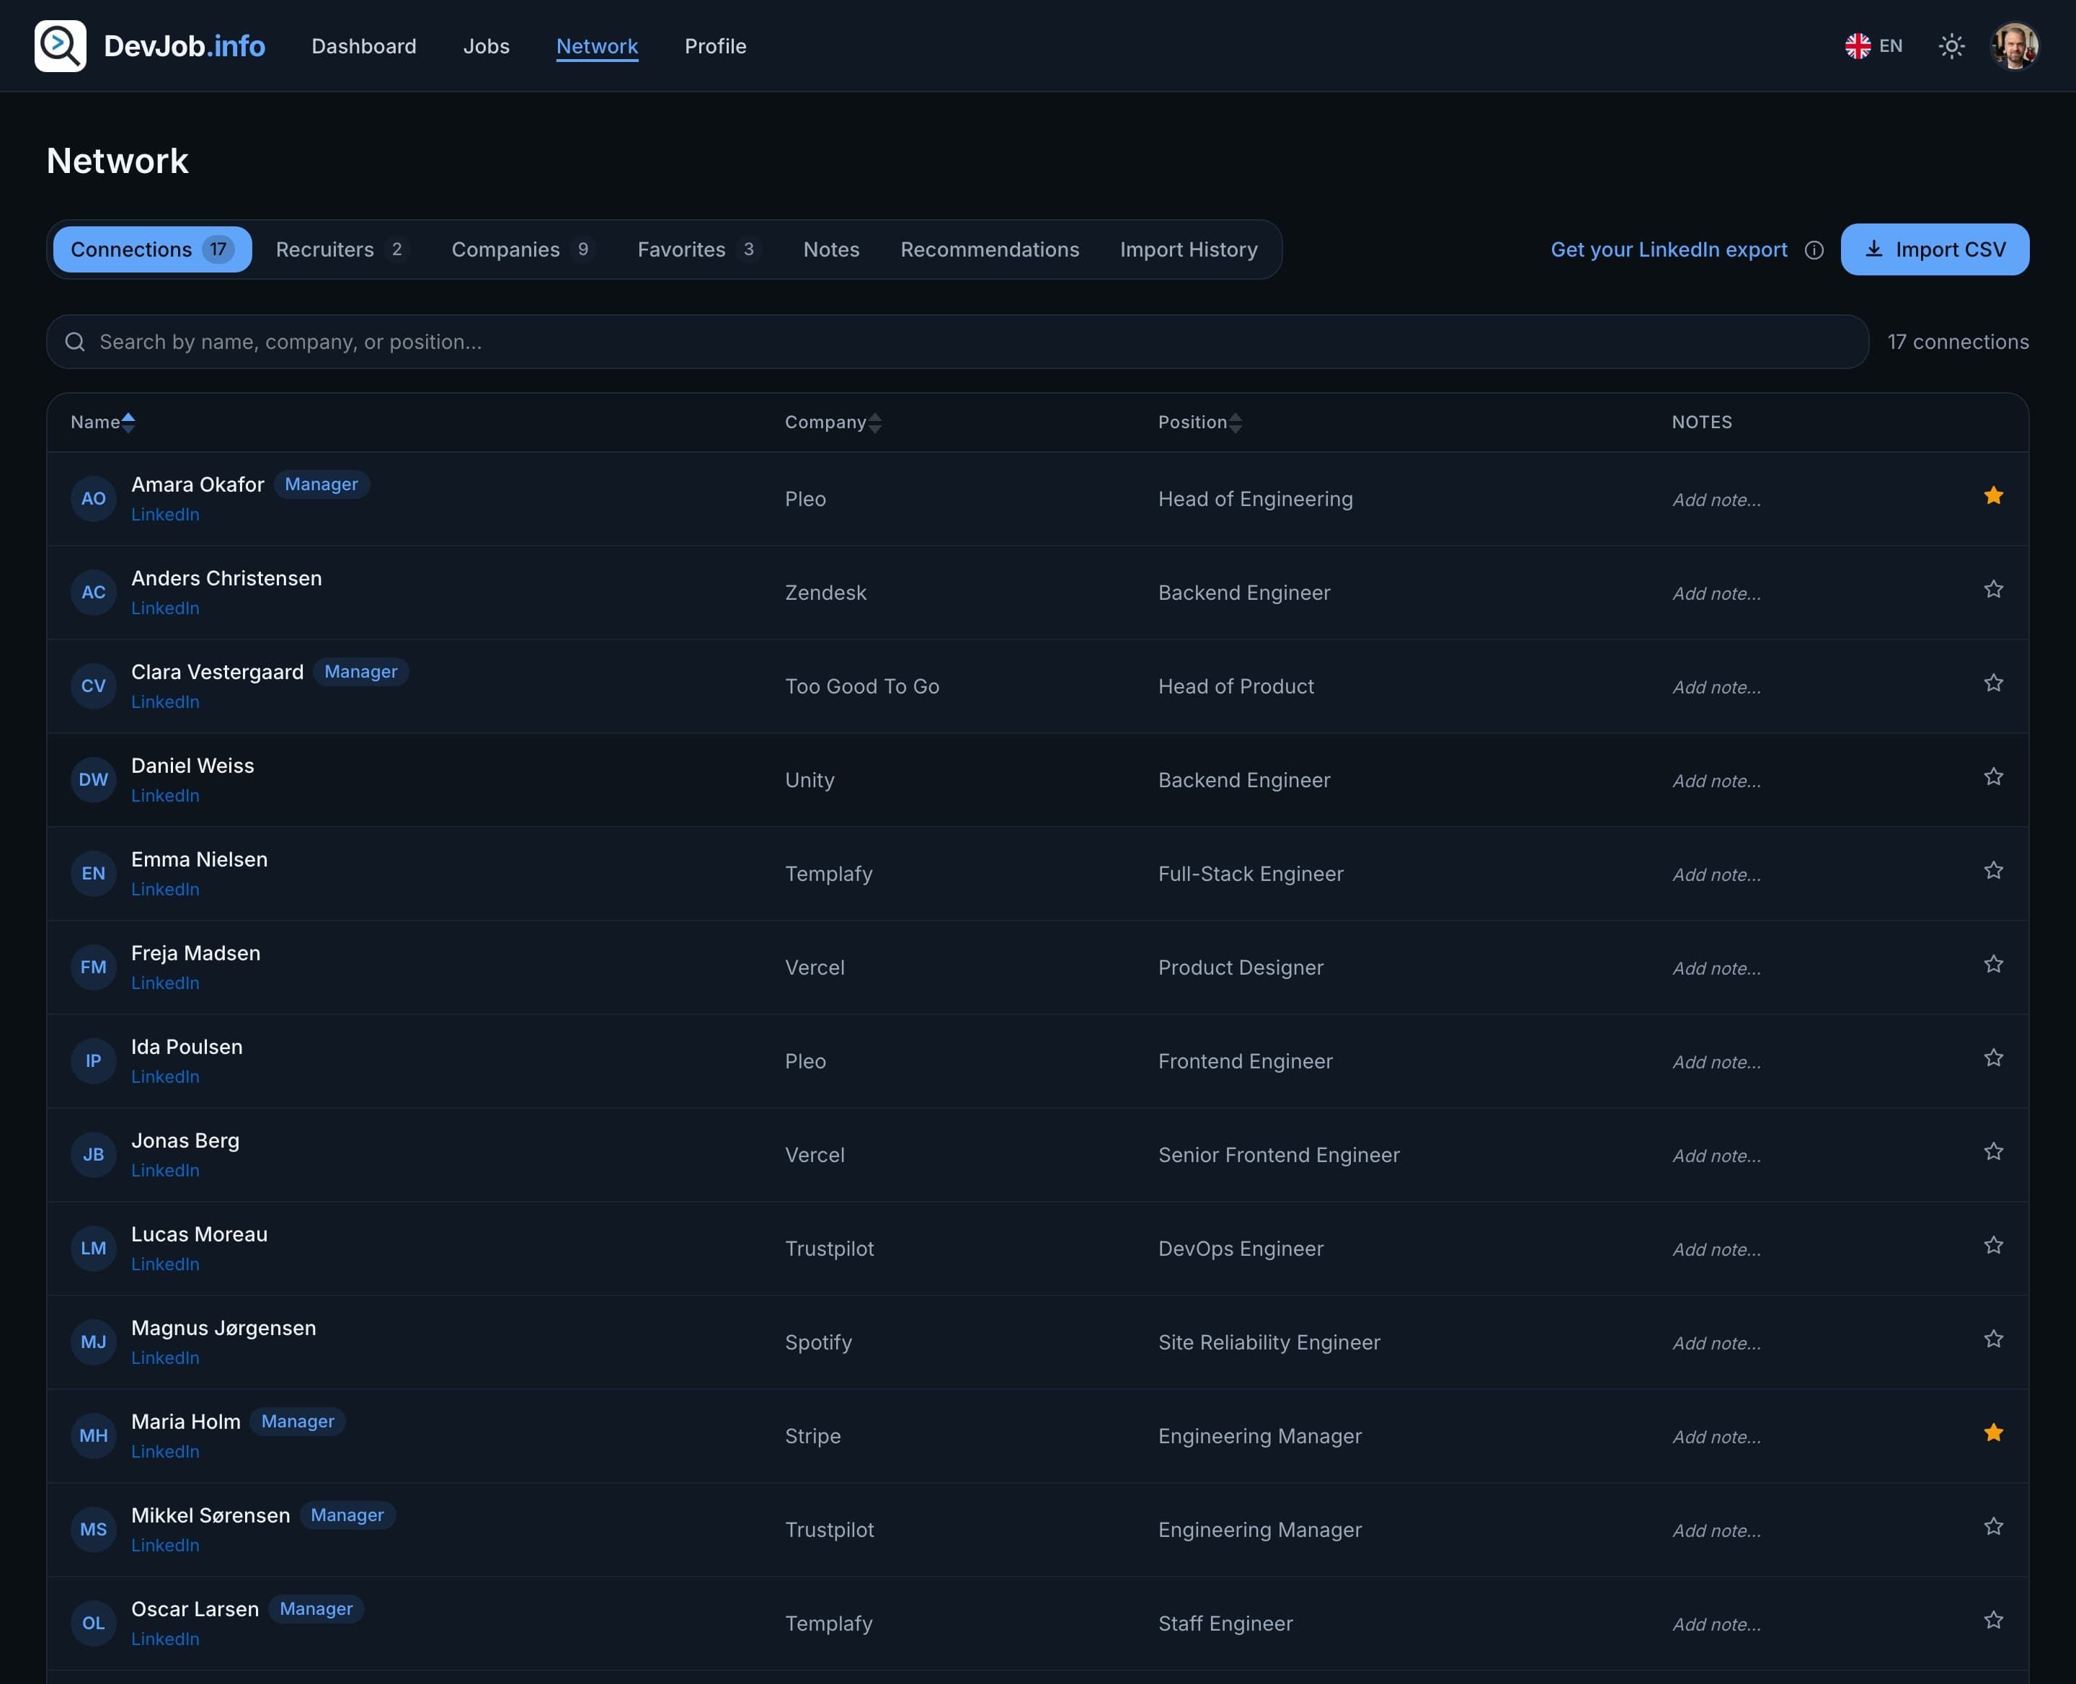Focus the connection search field
The image size is (2076, 1684).
click(x=957, y=342)
